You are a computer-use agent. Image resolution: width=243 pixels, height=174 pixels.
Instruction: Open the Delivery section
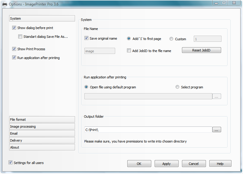(x=42, y=140)
